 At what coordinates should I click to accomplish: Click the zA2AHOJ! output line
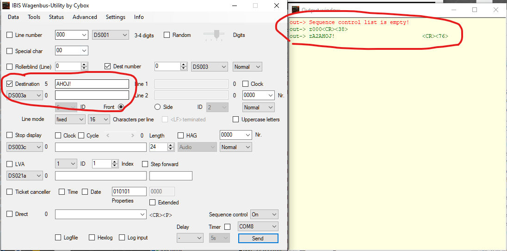[x=369, y=36]
